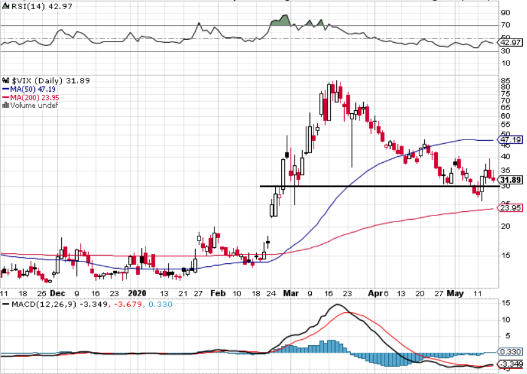Click the 20 date label in April

point(420,294)
